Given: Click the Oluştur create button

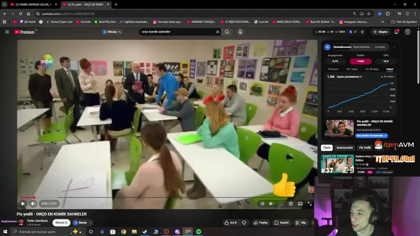Looking at the screenshot, I should pos(380,32).
